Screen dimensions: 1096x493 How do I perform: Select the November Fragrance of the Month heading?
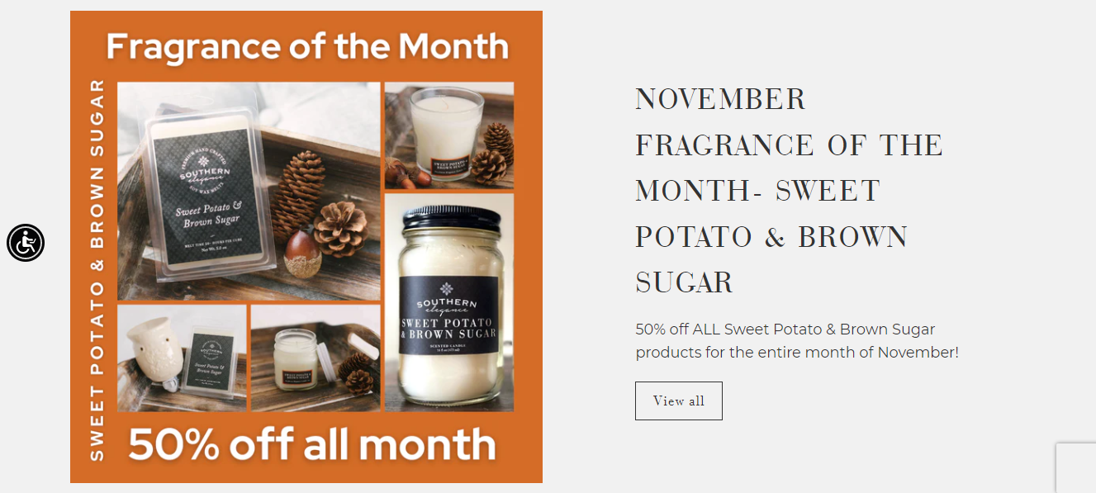click(789, 191)
